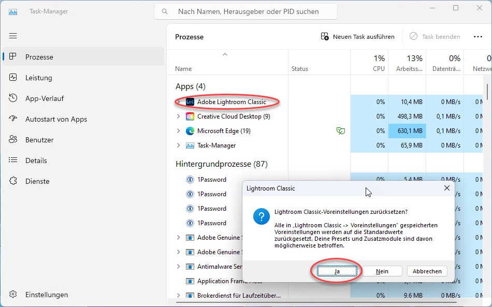Click the Dienste puzzle icon
The height and width of the screenshot is (307, 492).
[13, 181]
